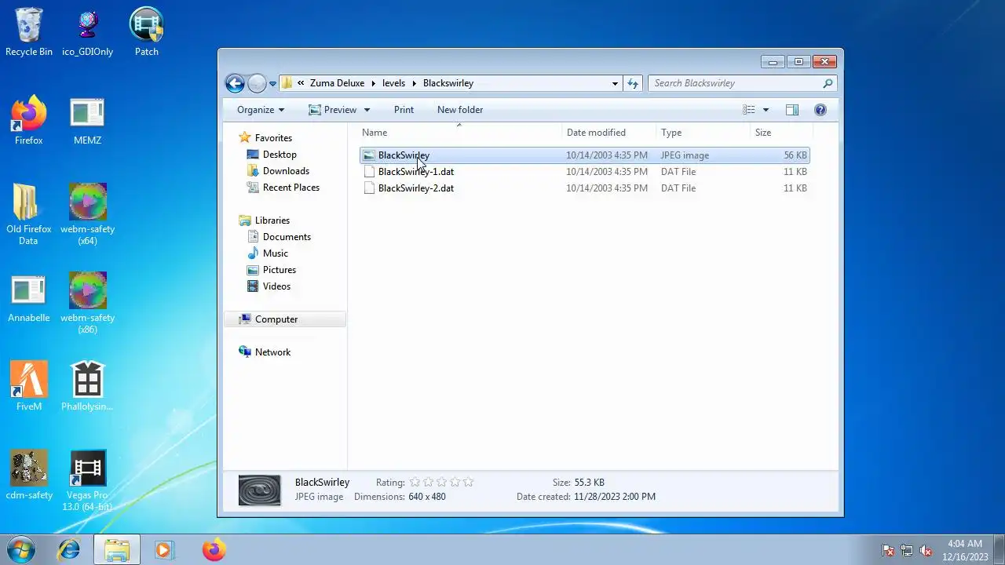Select the FiveM desktop shortcut
The image size is (1005, 565).
click(x=28, y=387)
